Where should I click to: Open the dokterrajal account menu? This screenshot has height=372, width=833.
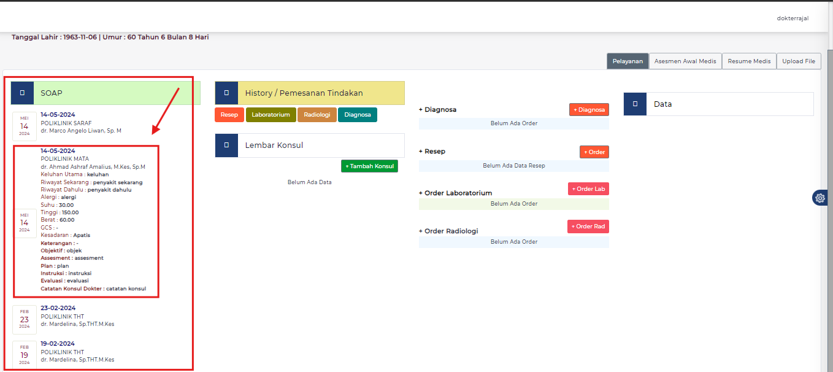tap(793, 18)
